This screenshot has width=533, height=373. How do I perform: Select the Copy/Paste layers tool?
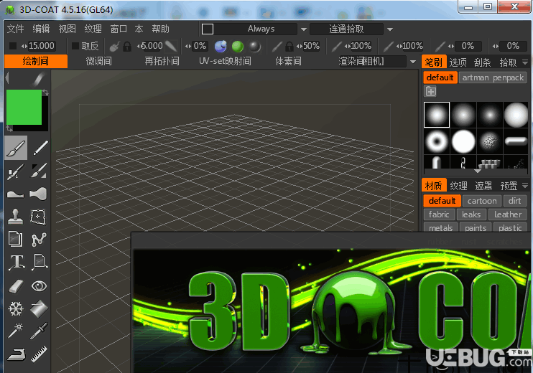click(x=16, y=240)
